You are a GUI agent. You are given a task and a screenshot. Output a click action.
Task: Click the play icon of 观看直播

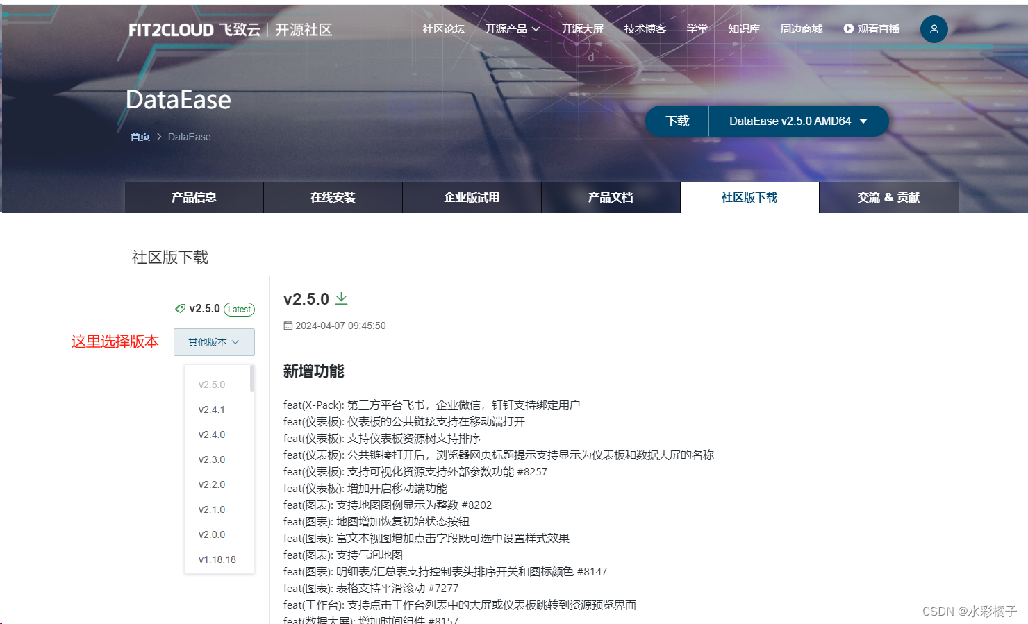pos(848,28)
